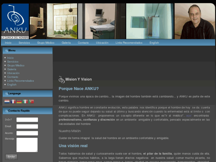
Task: Click the 'Nuestra Misión' subheading
Action: coord(70,131)
